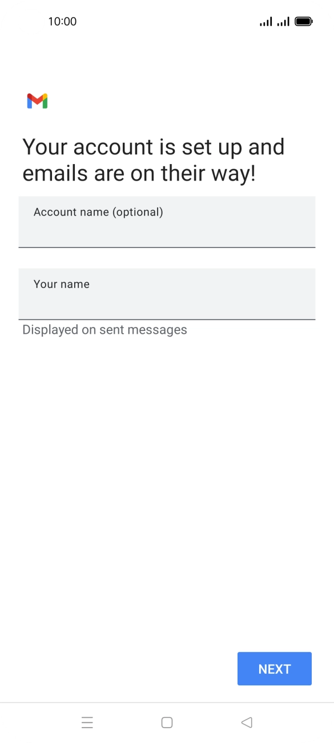Tap the account setup headline text
This screenshot has width=334, height=743.
(x=153, y=159)
